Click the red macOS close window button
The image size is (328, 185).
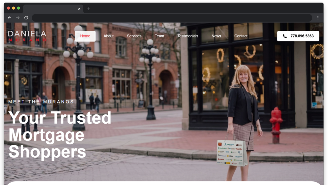click(9, 8)
